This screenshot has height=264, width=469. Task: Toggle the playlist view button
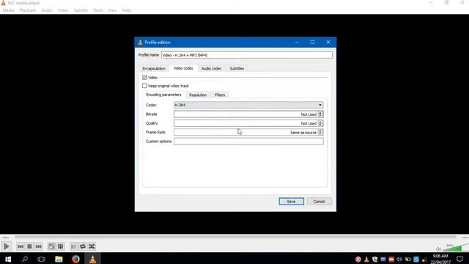pos(73,246)
